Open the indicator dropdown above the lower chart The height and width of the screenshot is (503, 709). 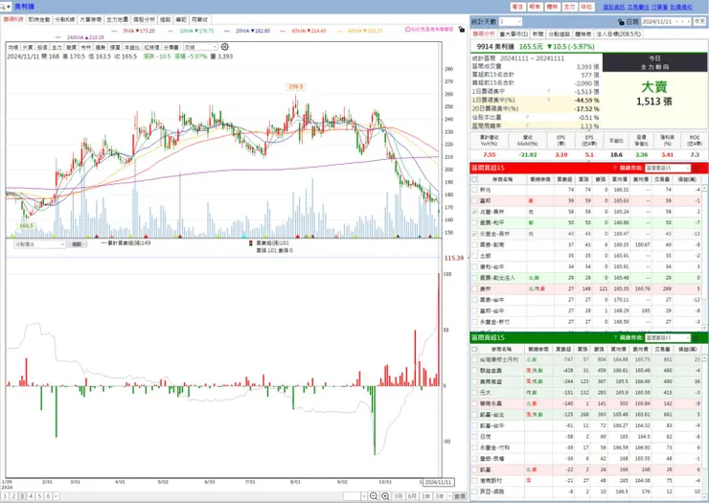40,244
